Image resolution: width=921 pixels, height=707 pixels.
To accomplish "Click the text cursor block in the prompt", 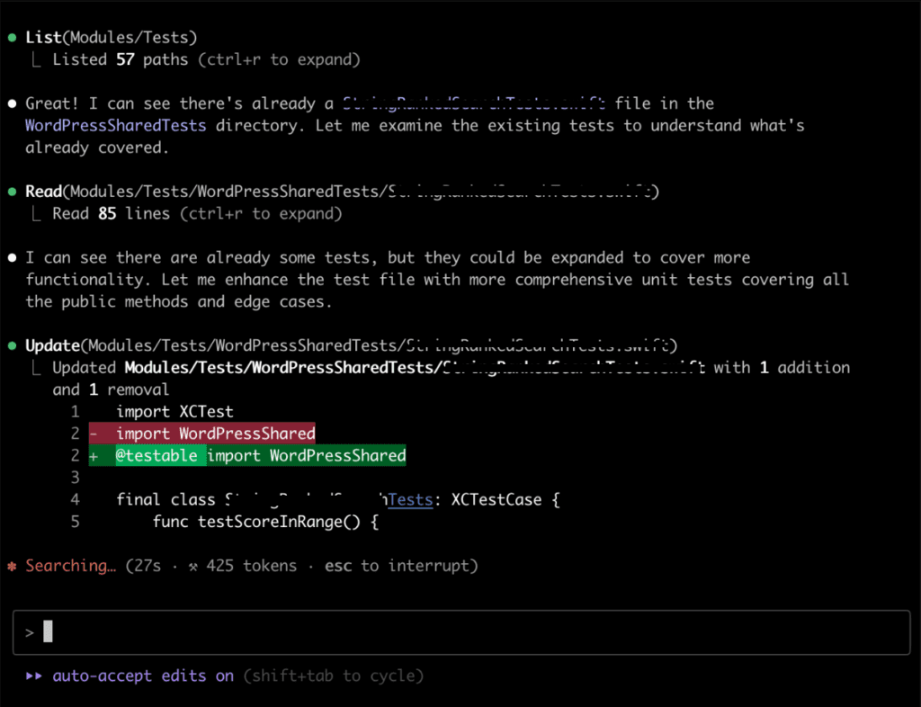I will coord(49,631).
